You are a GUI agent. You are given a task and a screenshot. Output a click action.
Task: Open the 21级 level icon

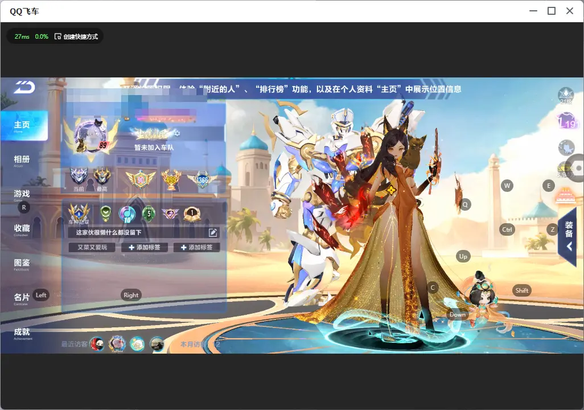click(x=566, y=96)
